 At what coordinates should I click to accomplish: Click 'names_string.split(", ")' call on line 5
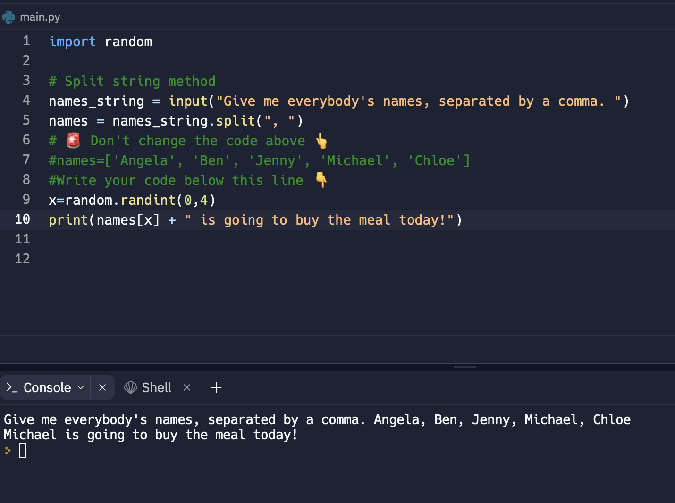[x=208, y=121]
